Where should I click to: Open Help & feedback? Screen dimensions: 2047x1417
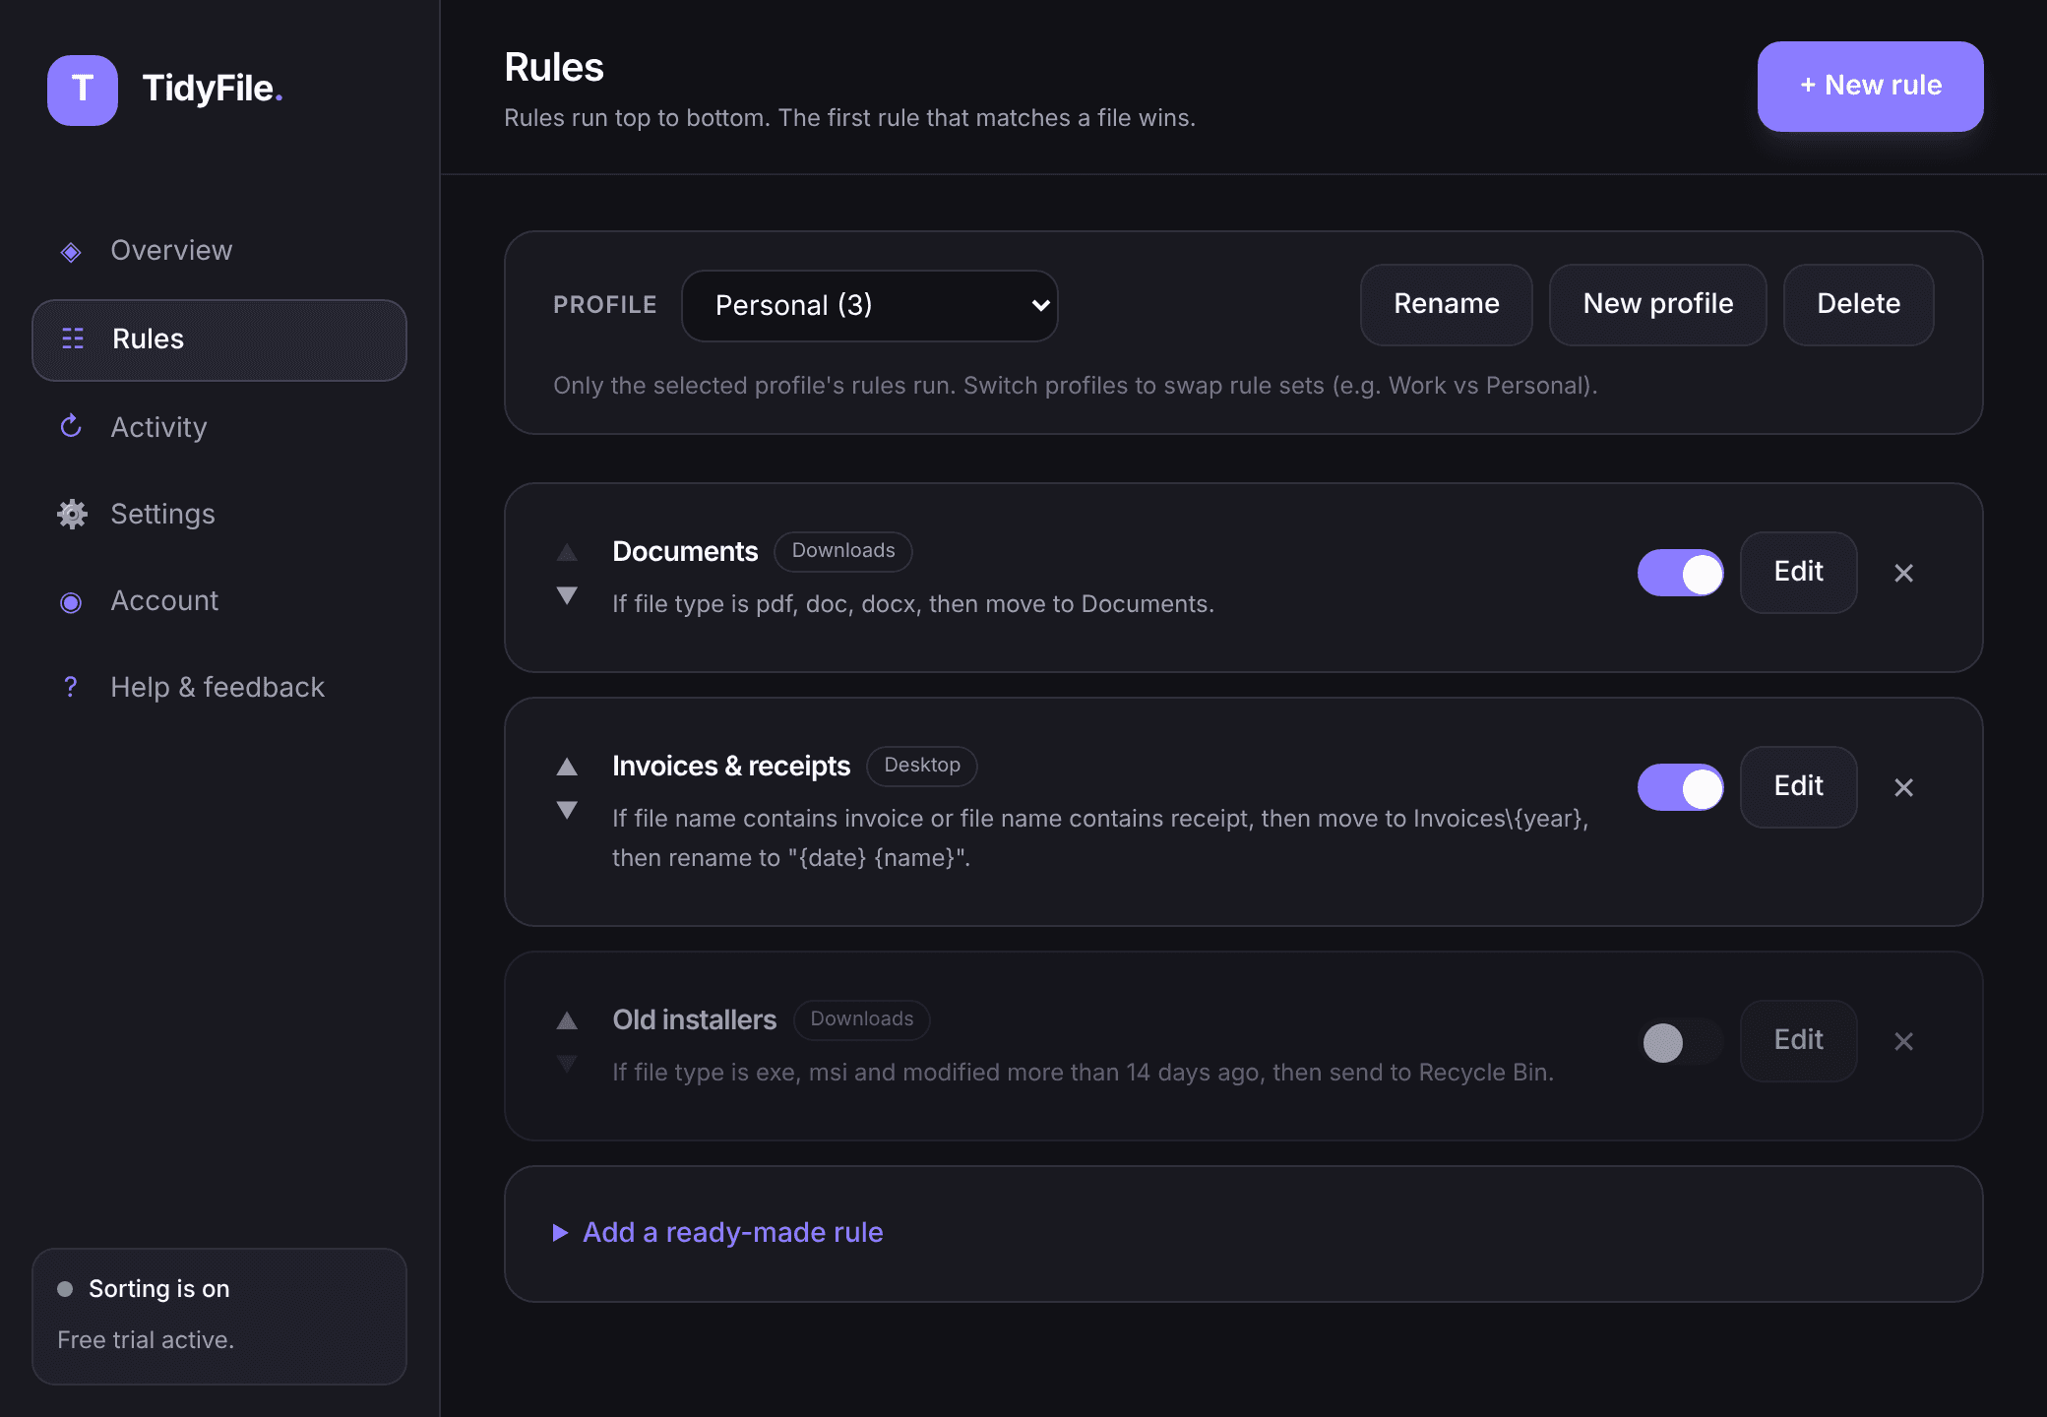pyautogui.click(x=219, y=687)
